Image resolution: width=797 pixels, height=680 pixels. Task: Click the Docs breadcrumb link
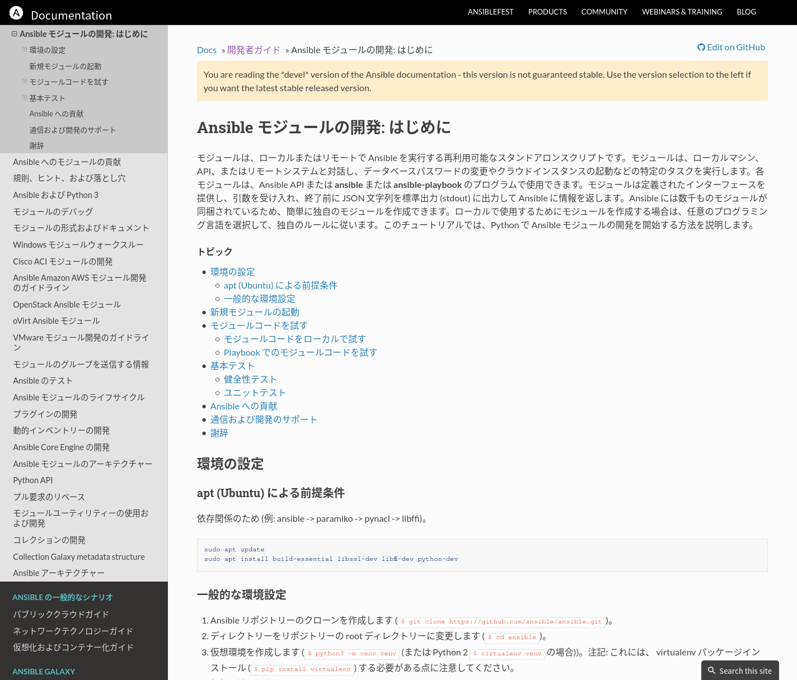(x=207, y=50)
